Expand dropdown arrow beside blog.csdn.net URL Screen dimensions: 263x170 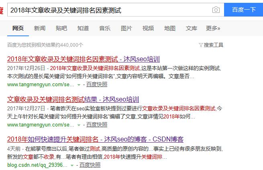[72, 165]
